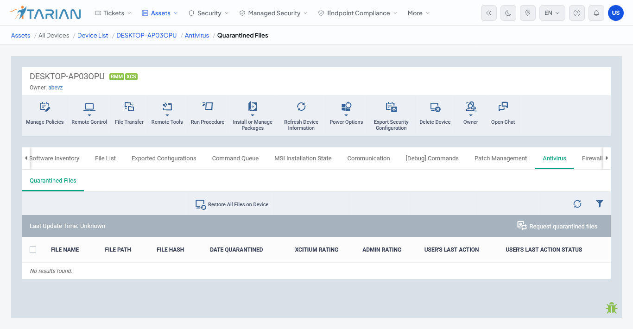Switch to Patch Management tab
The image size is (633, 329).
(500, 158)
